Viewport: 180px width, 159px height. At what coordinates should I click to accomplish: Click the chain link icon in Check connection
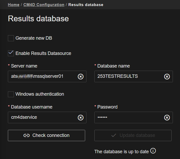pos(27,136)
